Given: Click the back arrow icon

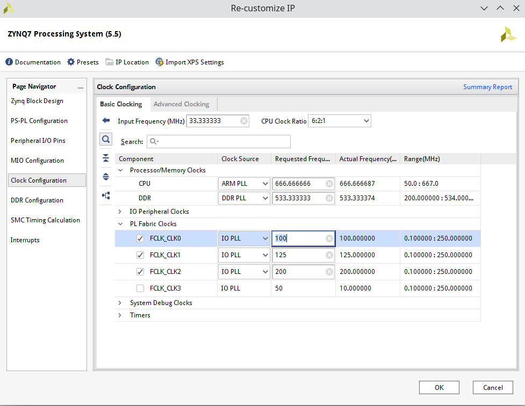Looking at the screenshot, I should tap(106, 120).
